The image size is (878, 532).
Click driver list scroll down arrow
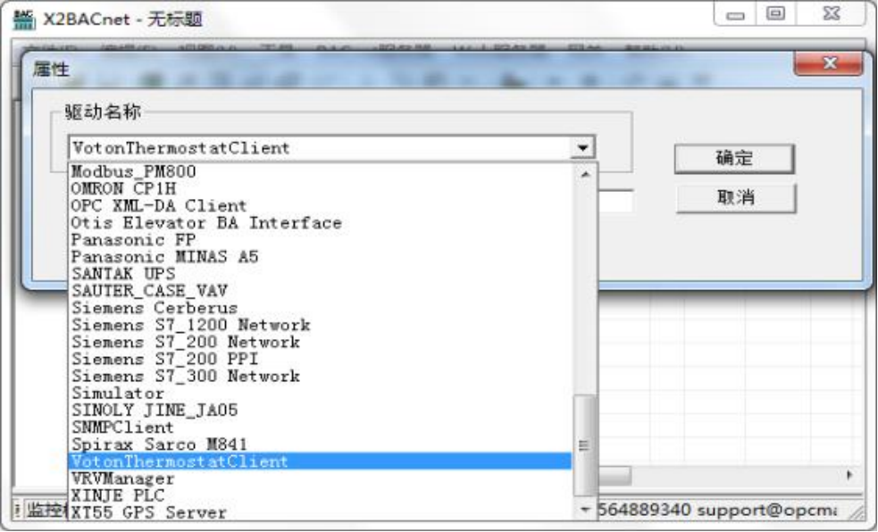(x=585, y=510)
